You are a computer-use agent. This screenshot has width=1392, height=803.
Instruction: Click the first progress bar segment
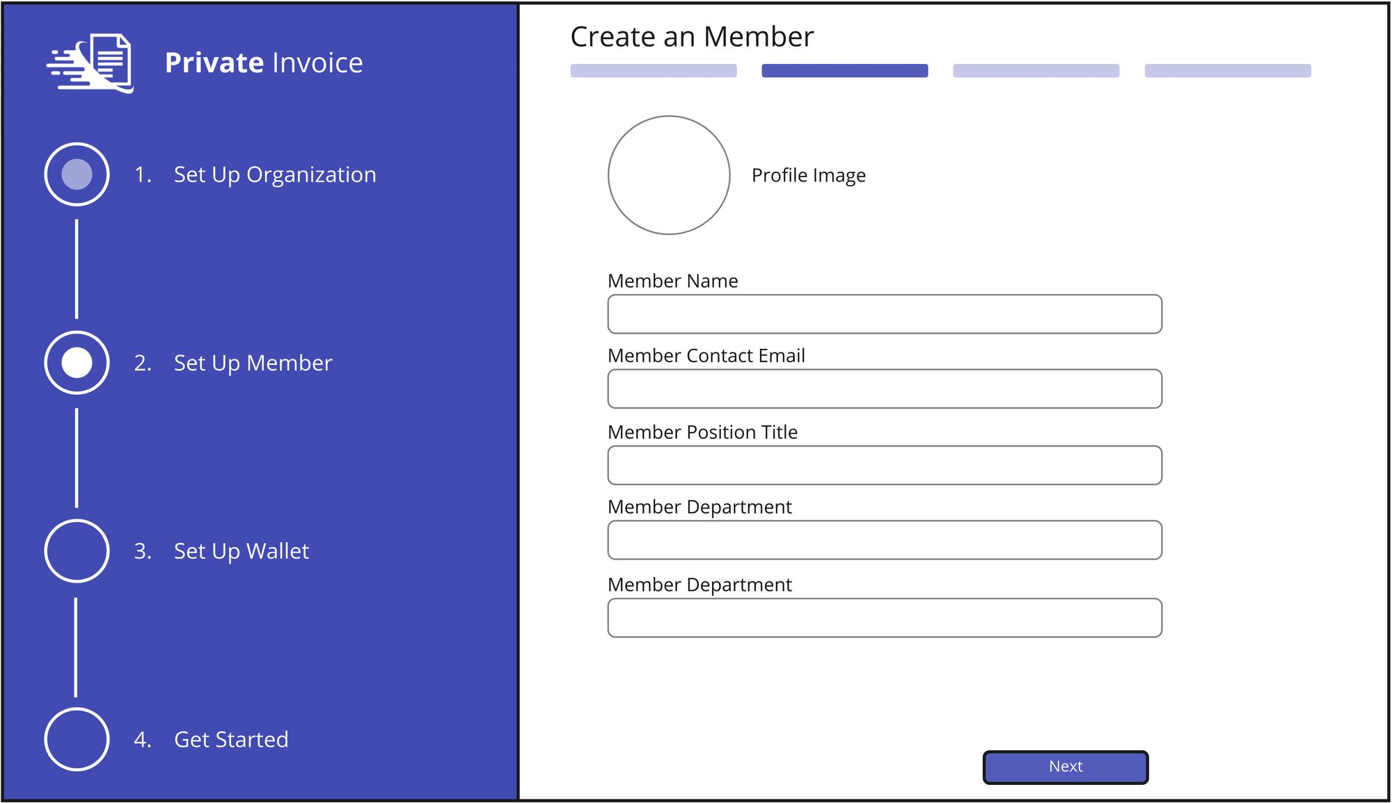(654, 71)
